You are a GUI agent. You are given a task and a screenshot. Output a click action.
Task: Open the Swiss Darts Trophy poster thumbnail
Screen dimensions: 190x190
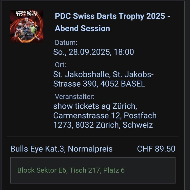(27, 26)
